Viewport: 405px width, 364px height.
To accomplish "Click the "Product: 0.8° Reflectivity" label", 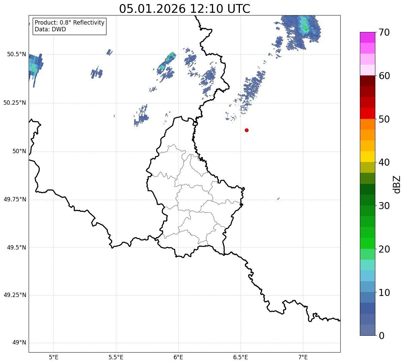I will click(x=70, y=23).
